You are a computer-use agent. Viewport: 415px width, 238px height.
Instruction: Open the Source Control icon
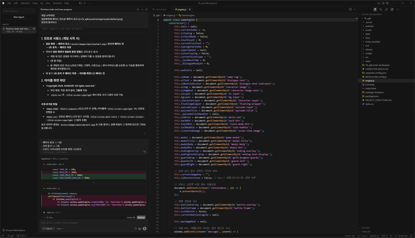(386, 9)
